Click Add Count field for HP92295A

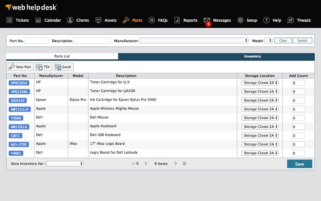tap(298, 83)
